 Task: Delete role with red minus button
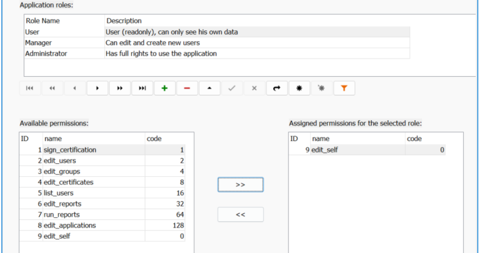click(187, 88)
